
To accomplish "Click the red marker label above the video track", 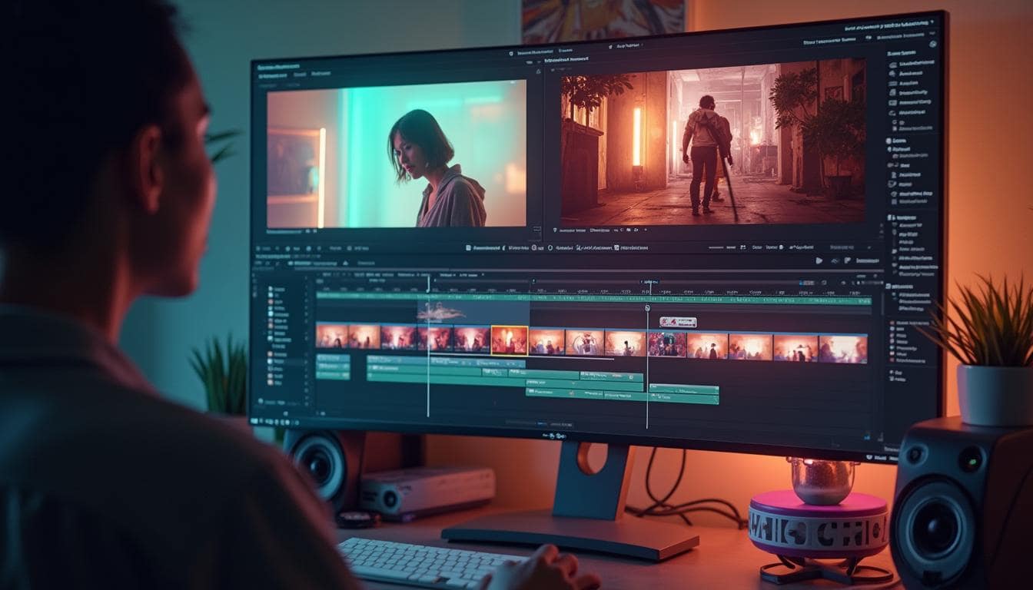I will [x=678, y=323].
